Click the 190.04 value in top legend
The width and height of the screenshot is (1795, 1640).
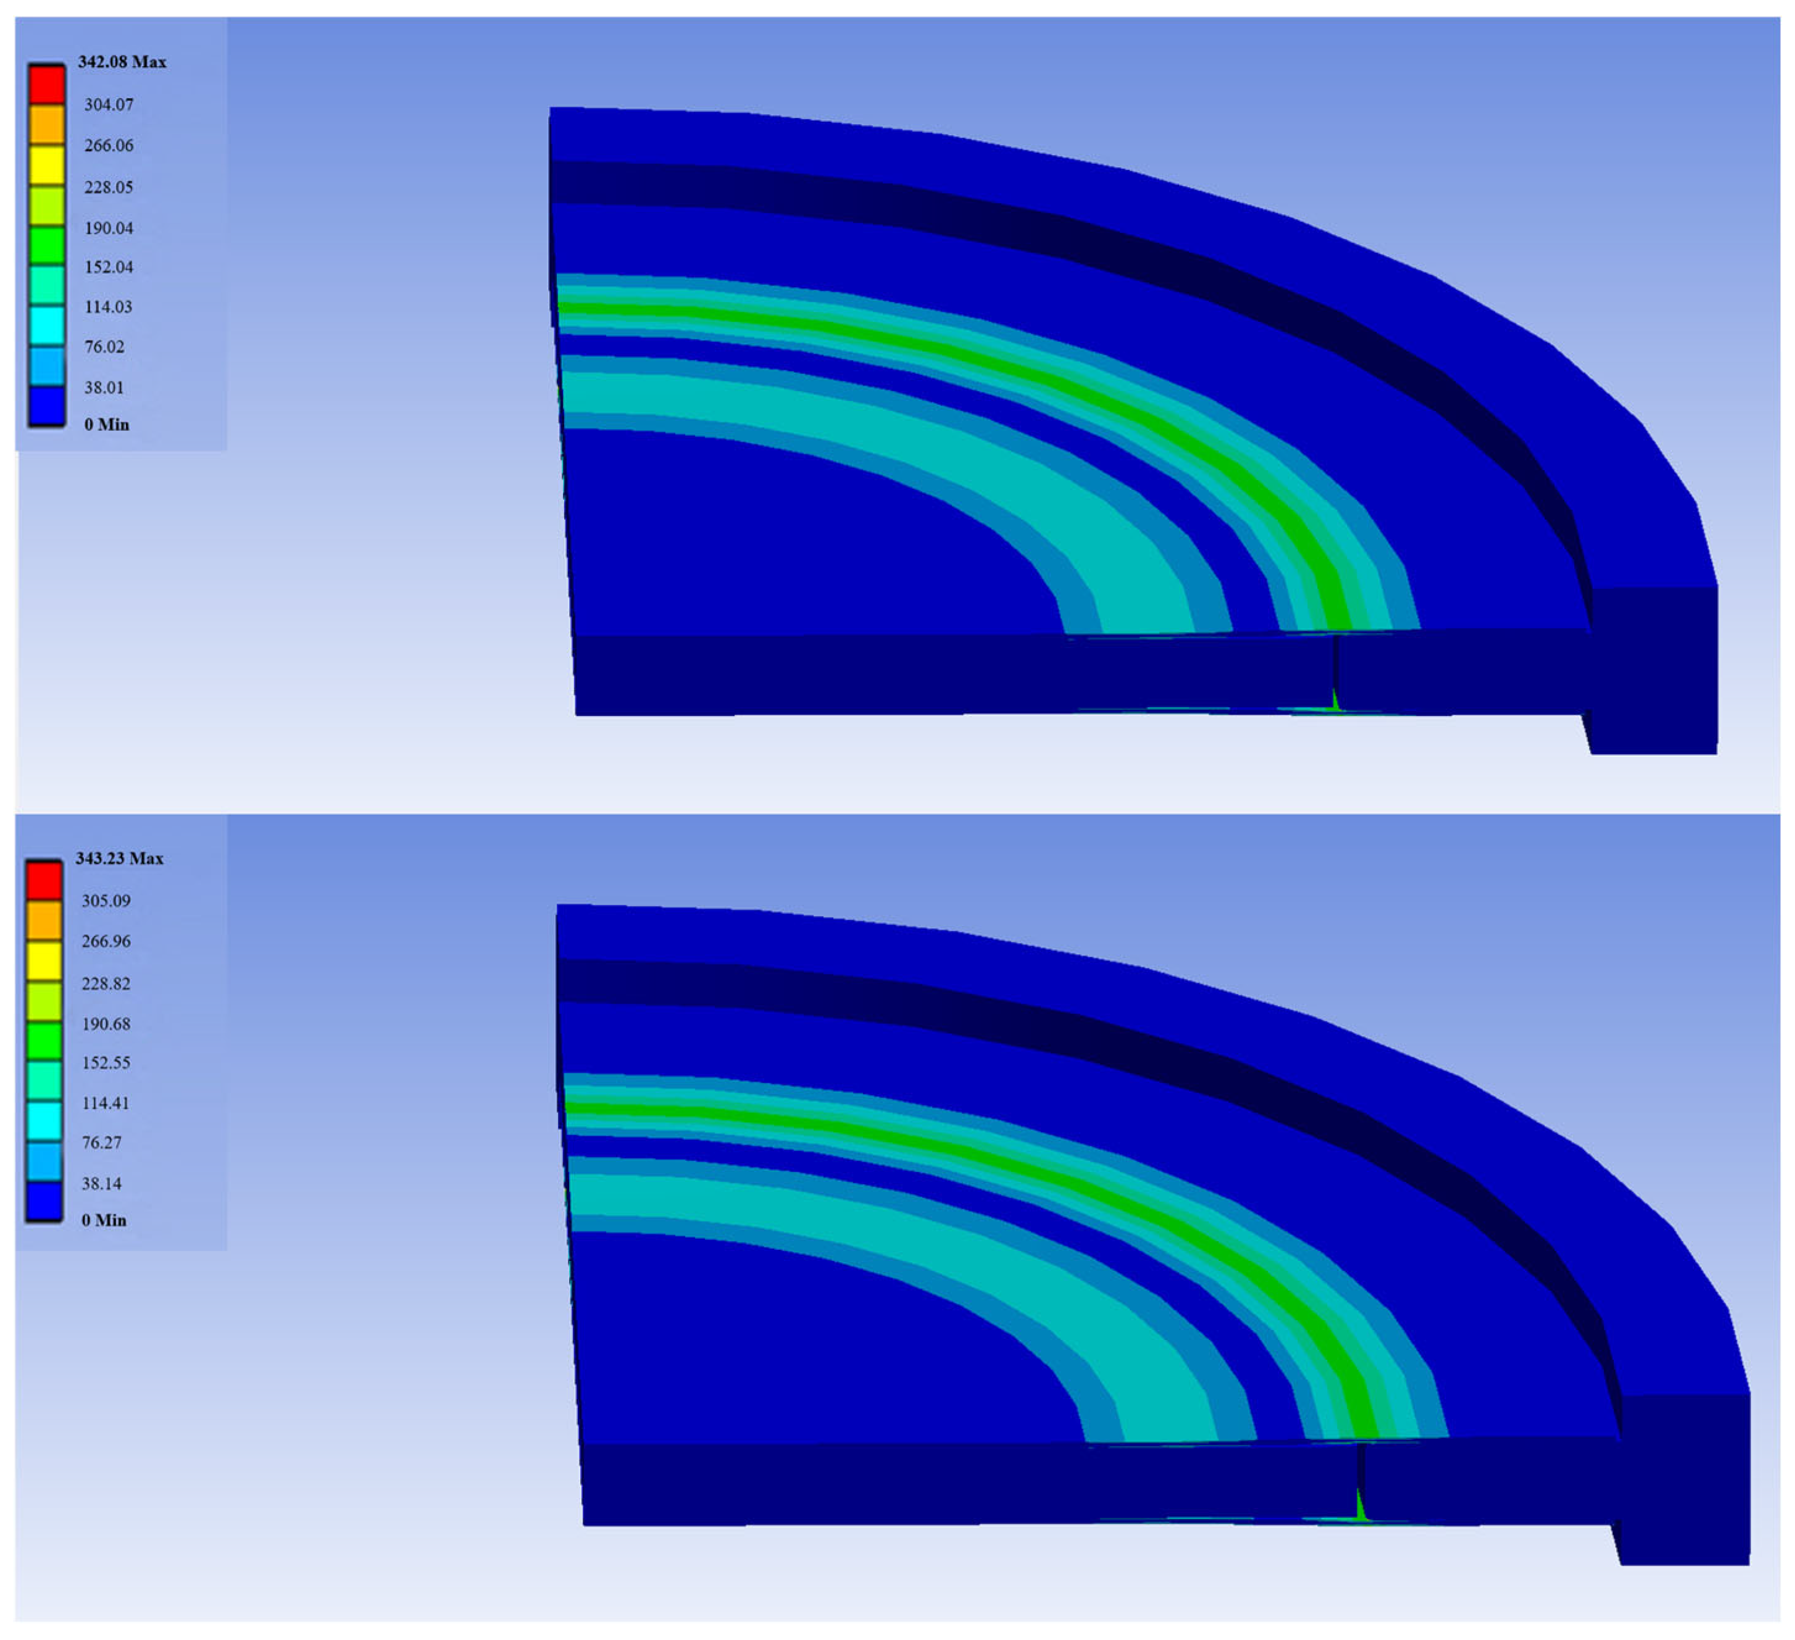tap(109, 228)
